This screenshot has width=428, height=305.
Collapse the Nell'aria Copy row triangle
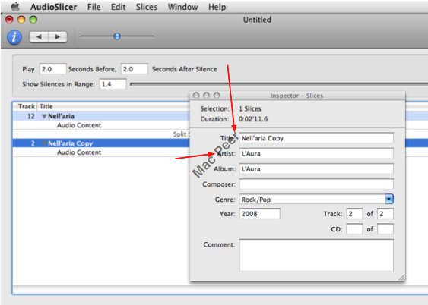[x=44, y=143]
